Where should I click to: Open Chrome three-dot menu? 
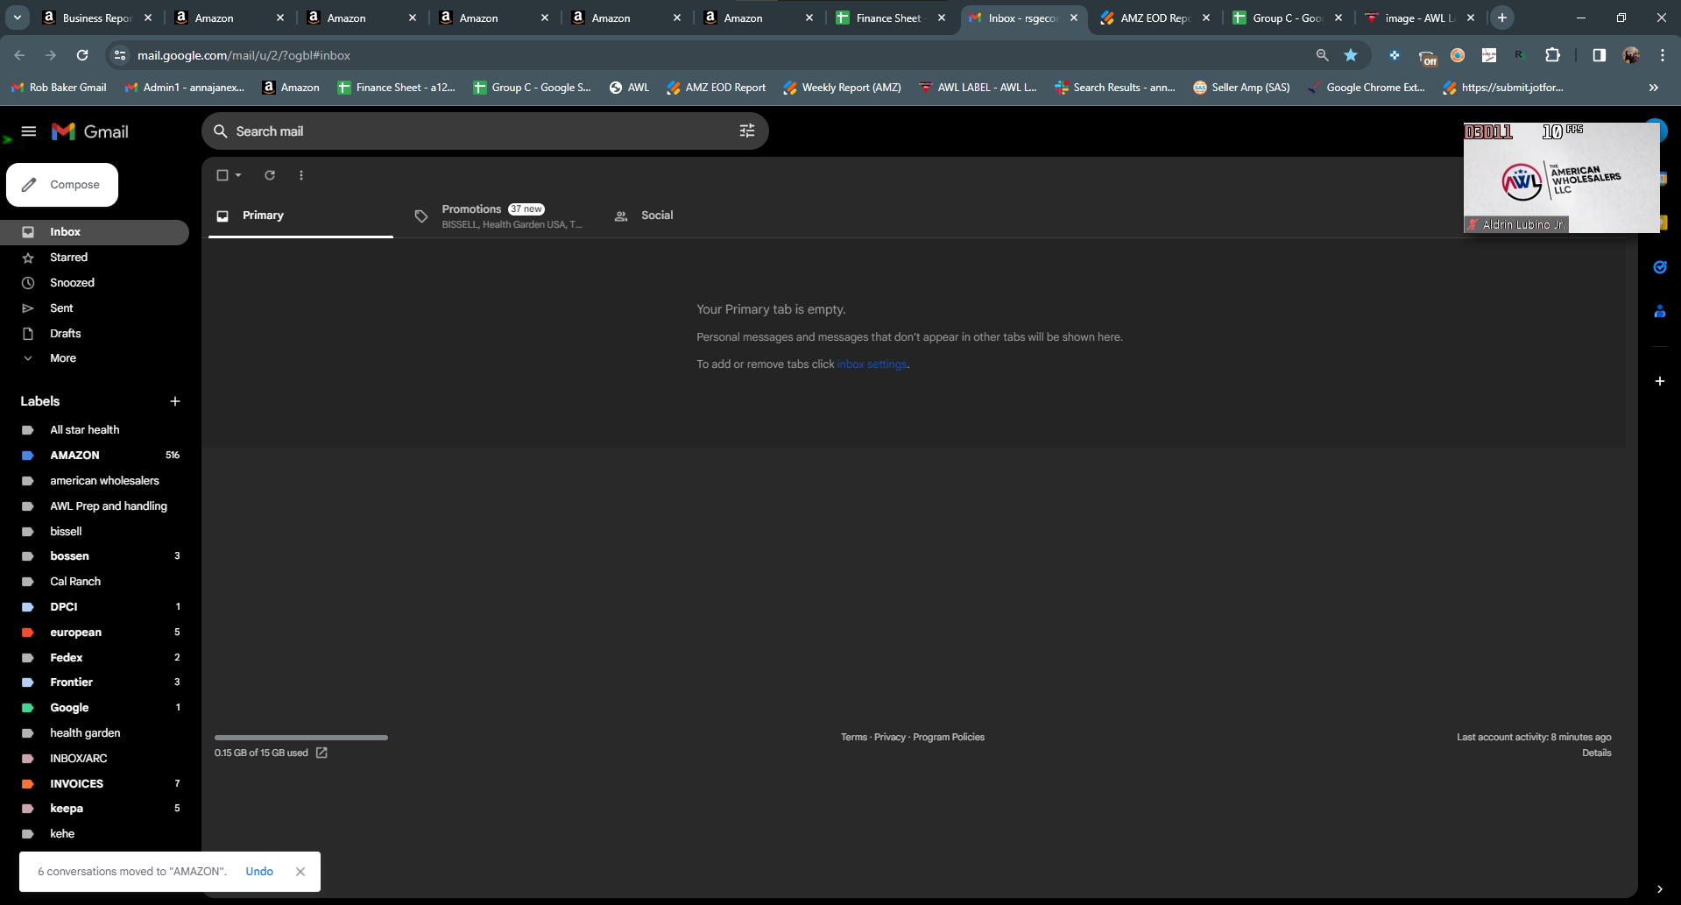pyautogui.click(x=1663, y=55)
